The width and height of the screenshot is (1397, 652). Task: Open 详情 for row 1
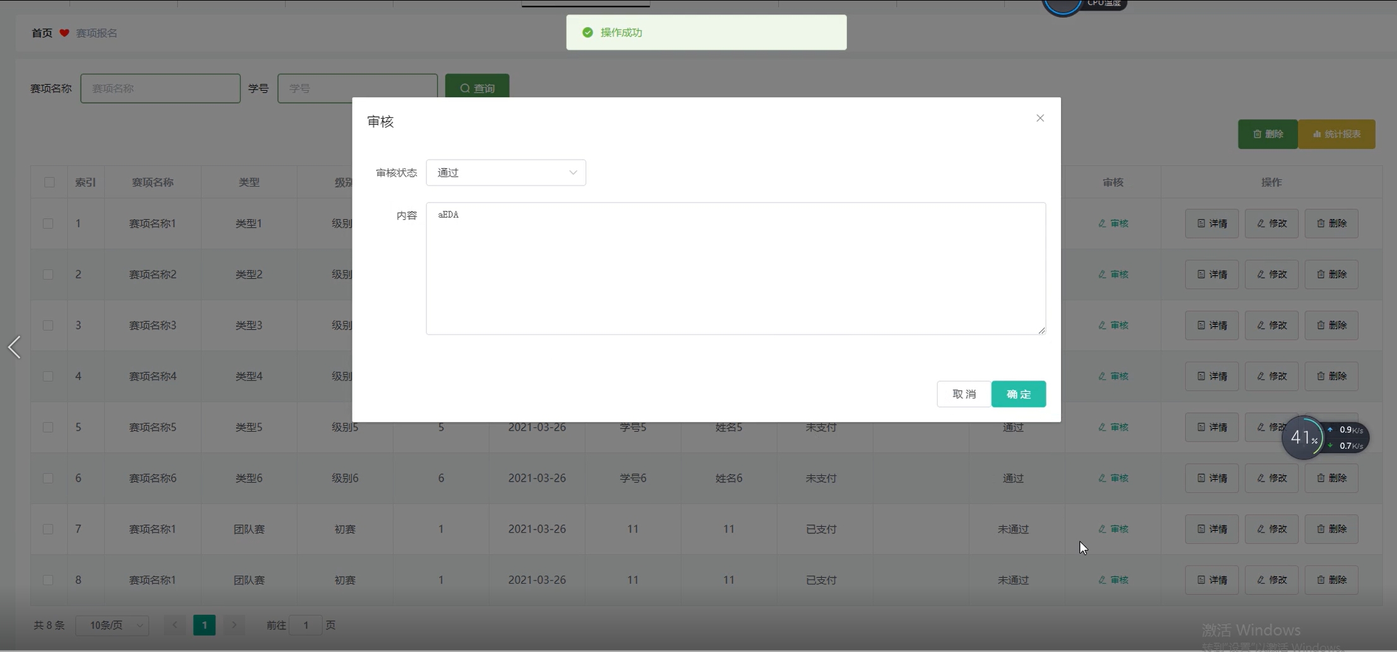tap(1211, 223)
